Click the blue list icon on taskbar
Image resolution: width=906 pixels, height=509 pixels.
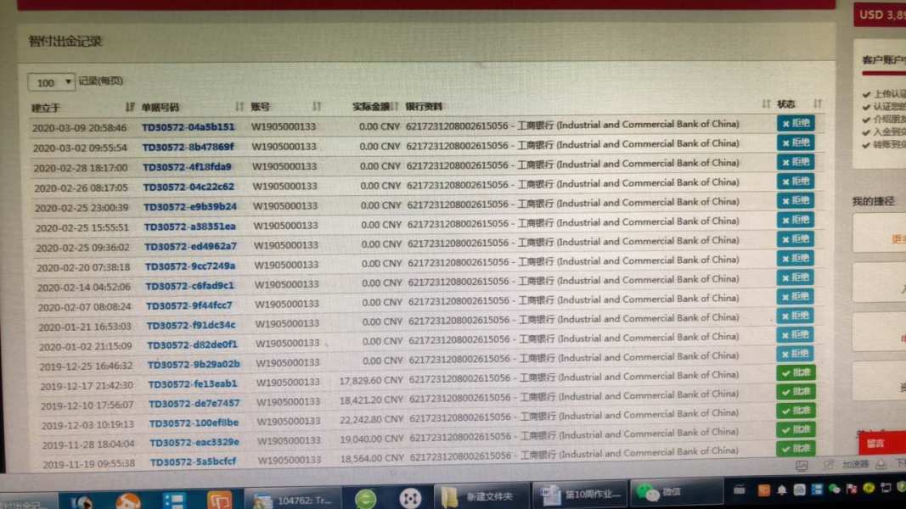[x=174, y=500]
